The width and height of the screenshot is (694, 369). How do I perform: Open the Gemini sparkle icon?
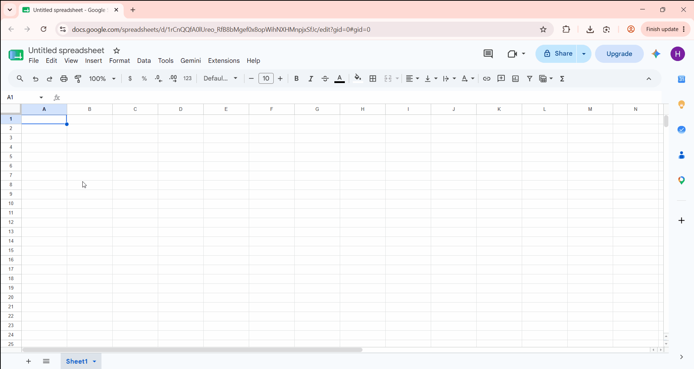(x=656, y=54)
